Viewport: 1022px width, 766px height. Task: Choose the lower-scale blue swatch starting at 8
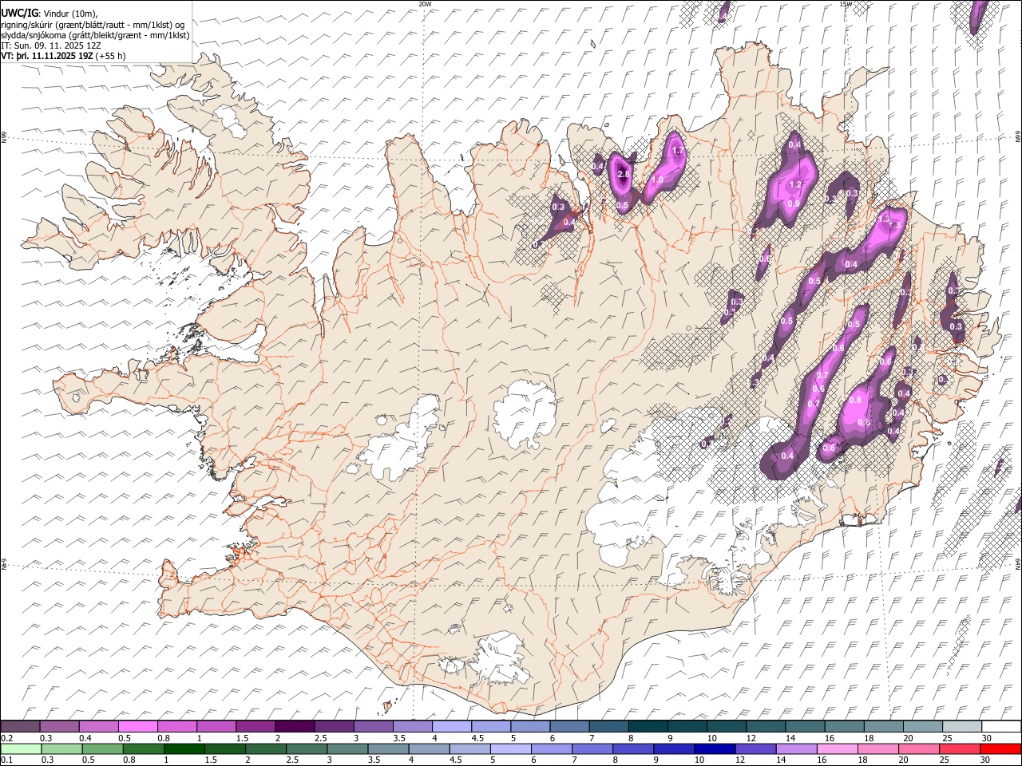point(633,748)
